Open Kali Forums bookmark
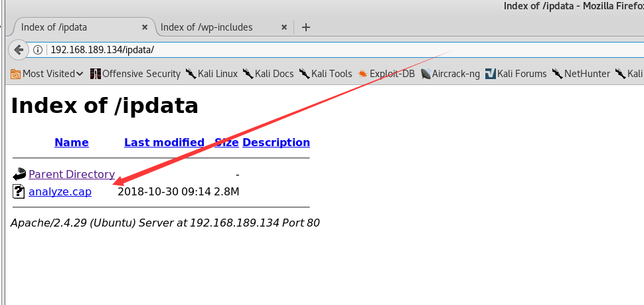The height and width of the screenshot is (305, 644). [516, 74]
